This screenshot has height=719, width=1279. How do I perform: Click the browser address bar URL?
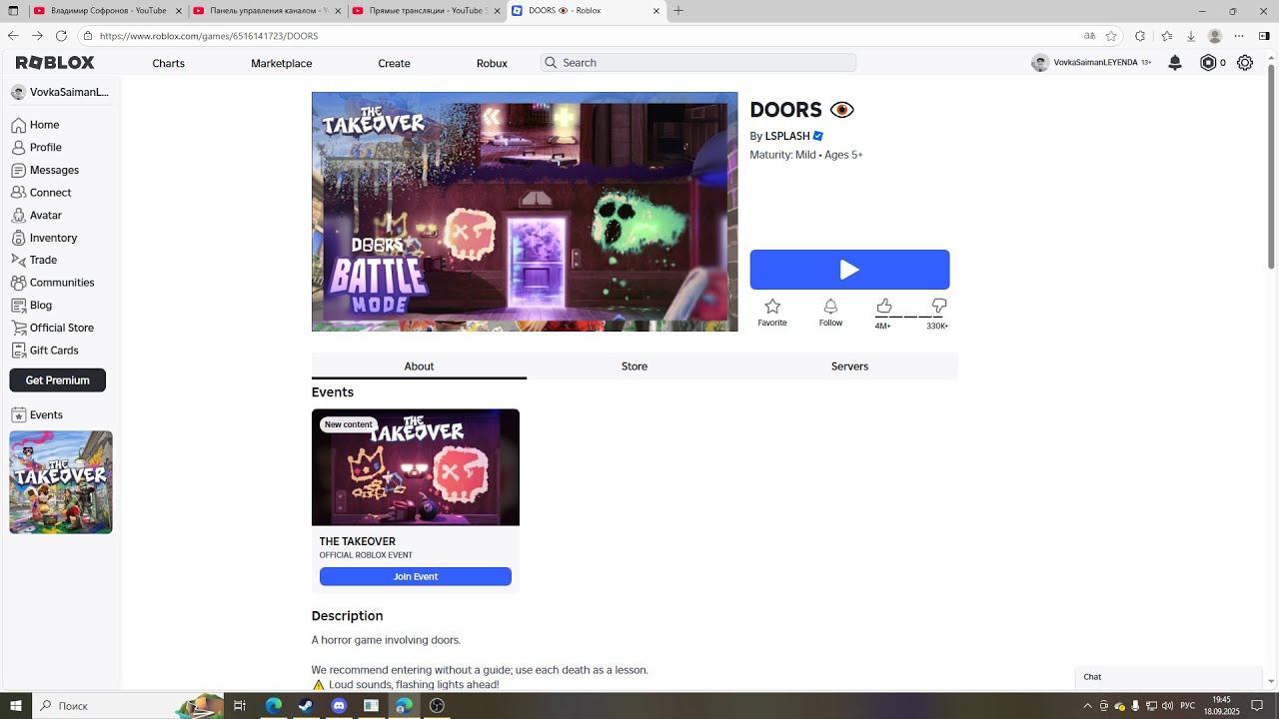[x=209, y=36]
